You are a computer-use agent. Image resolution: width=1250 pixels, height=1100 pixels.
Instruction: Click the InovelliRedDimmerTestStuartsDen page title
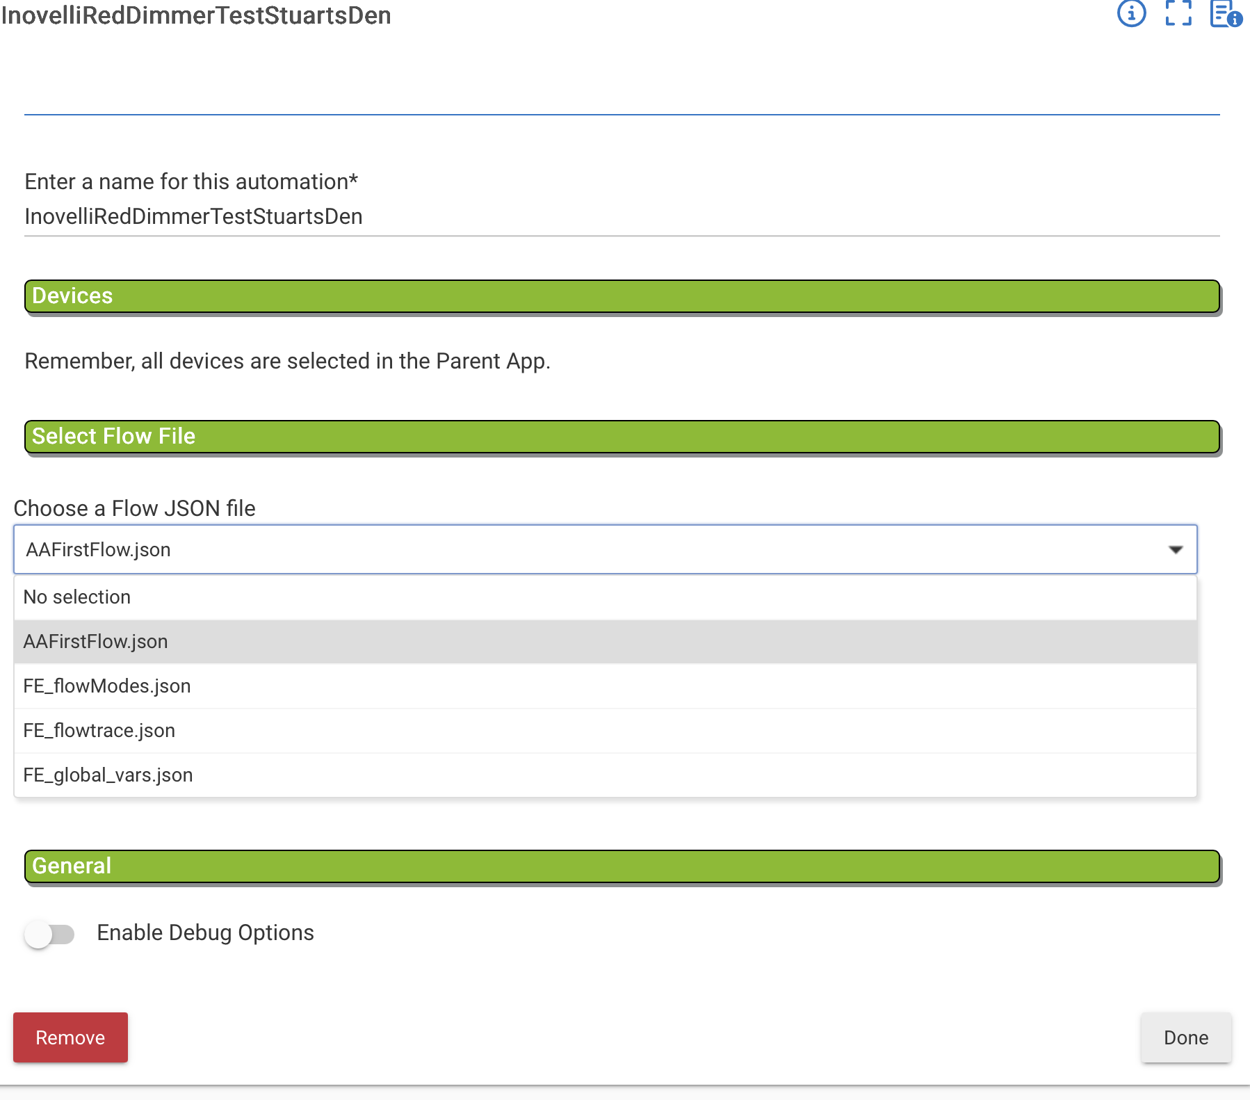196,15
